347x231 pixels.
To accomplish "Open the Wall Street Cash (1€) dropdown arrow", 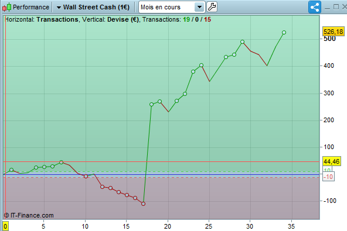I will 59,8.
